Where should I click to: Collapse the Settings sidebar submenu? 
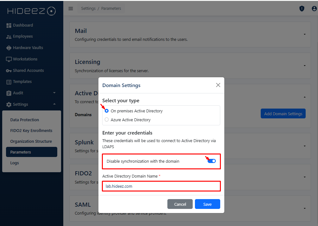click(x=54, y=104)
